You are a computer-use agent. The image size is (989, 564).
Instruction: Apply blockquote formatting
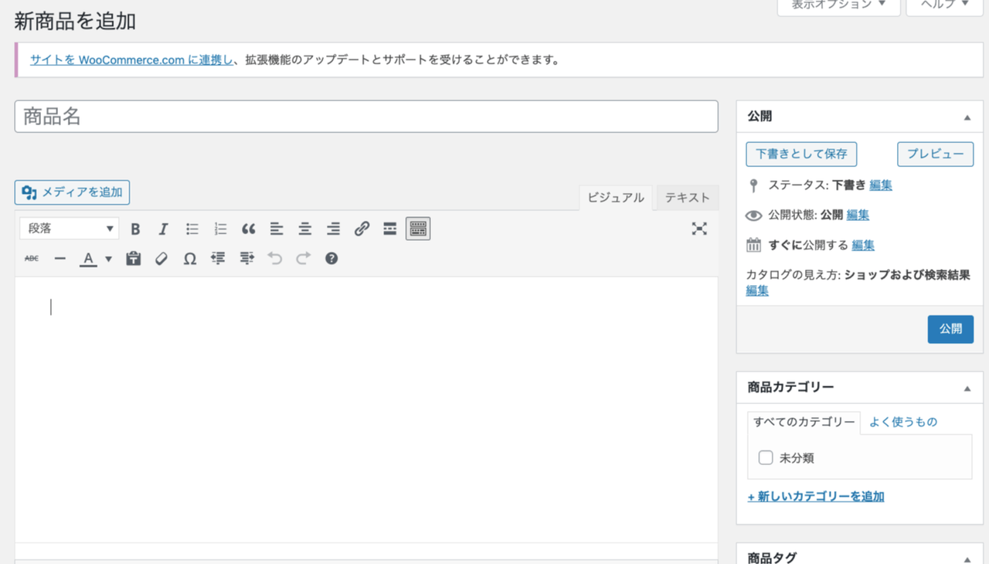(248, 229)
